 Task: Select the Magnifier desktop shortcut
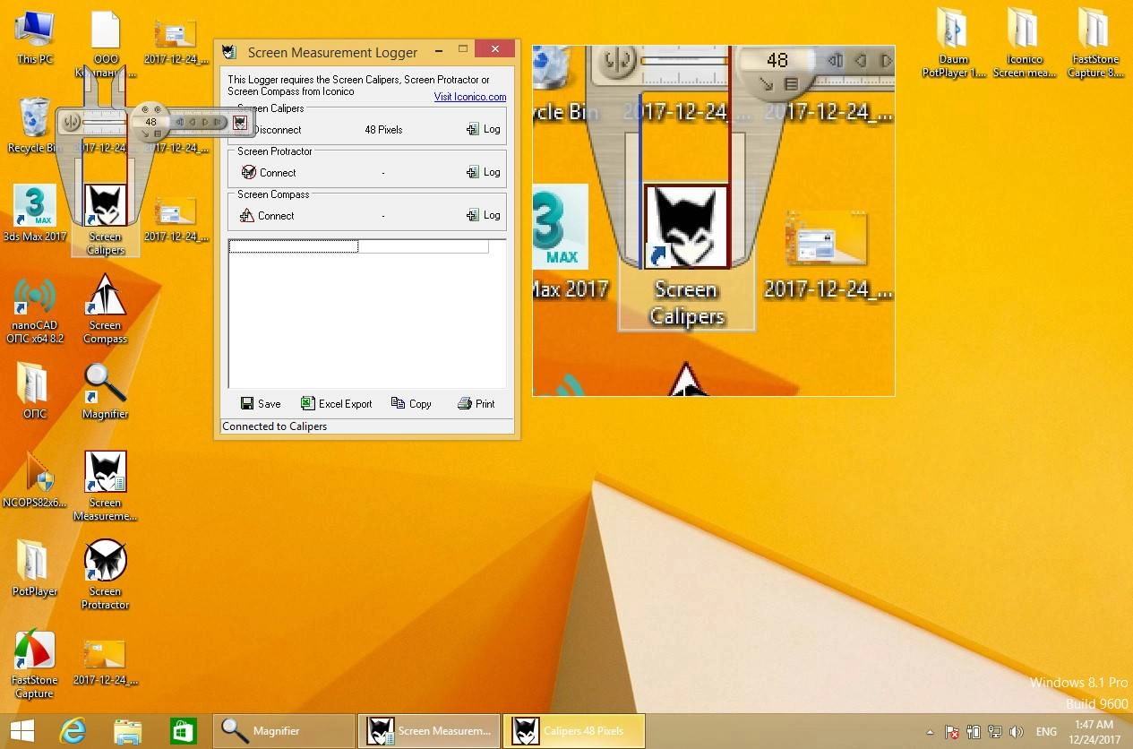pos(105,391)
